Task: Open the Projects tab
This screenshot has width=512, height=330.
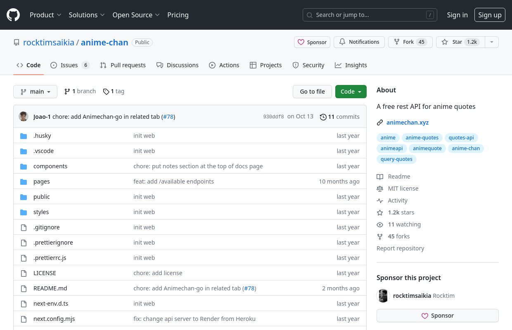Action: 266,65
